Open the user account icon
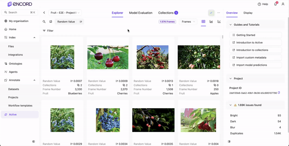 pyautogui.click(x=283, y=4)
